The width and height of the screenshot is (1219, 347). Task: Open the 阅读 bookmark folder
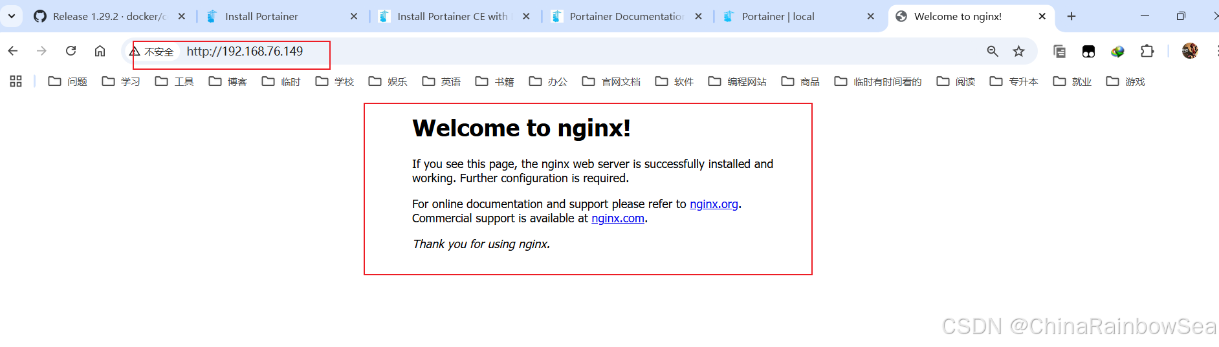[956, 81]
